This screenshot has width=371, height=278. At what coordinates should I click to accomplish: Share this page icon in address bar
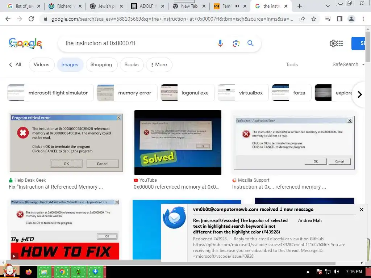302,19
